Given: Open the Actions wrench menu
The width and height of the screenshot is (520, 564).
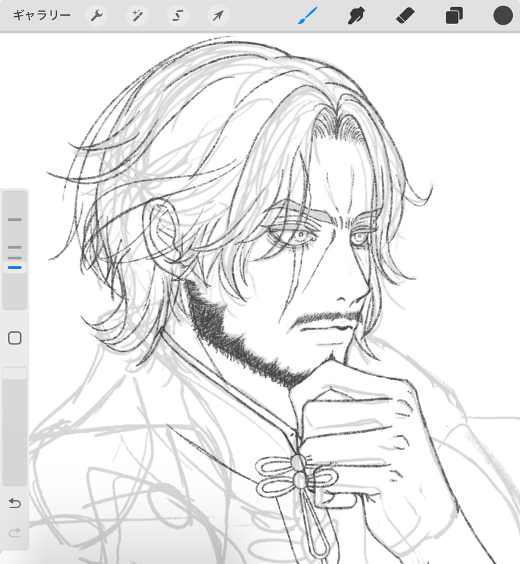Looking at the screenshot, I should click(x=97, y=16).
